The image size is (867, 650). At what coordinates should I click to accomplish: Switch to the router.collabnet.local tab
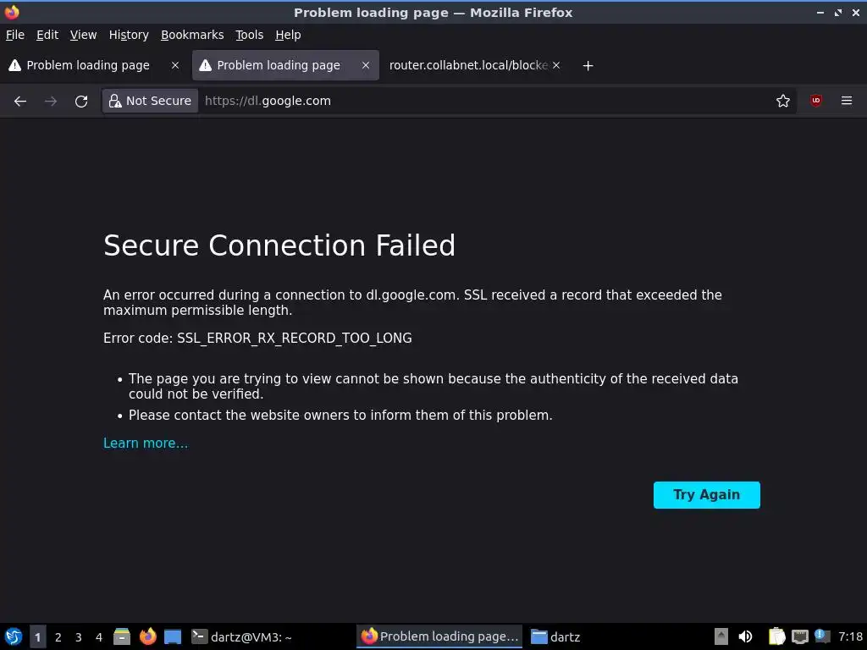[x=468, y=65]
